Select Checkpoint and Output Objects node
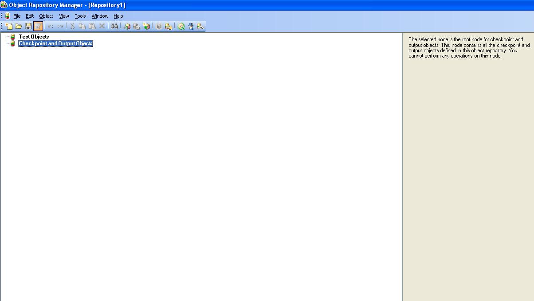 pyautogui.click(x=55, y=43)
